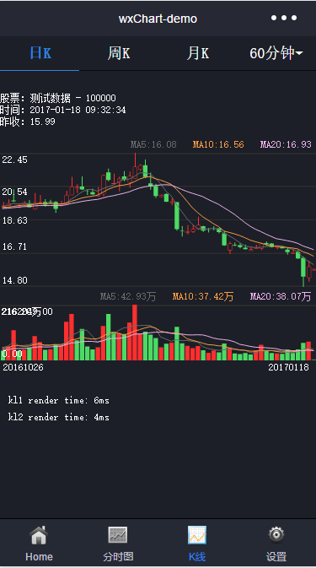The width and height of the screenshot is (316, 568).
Task: Click the MA10:16.56 price legend
Action: click(x=218, y=144)
